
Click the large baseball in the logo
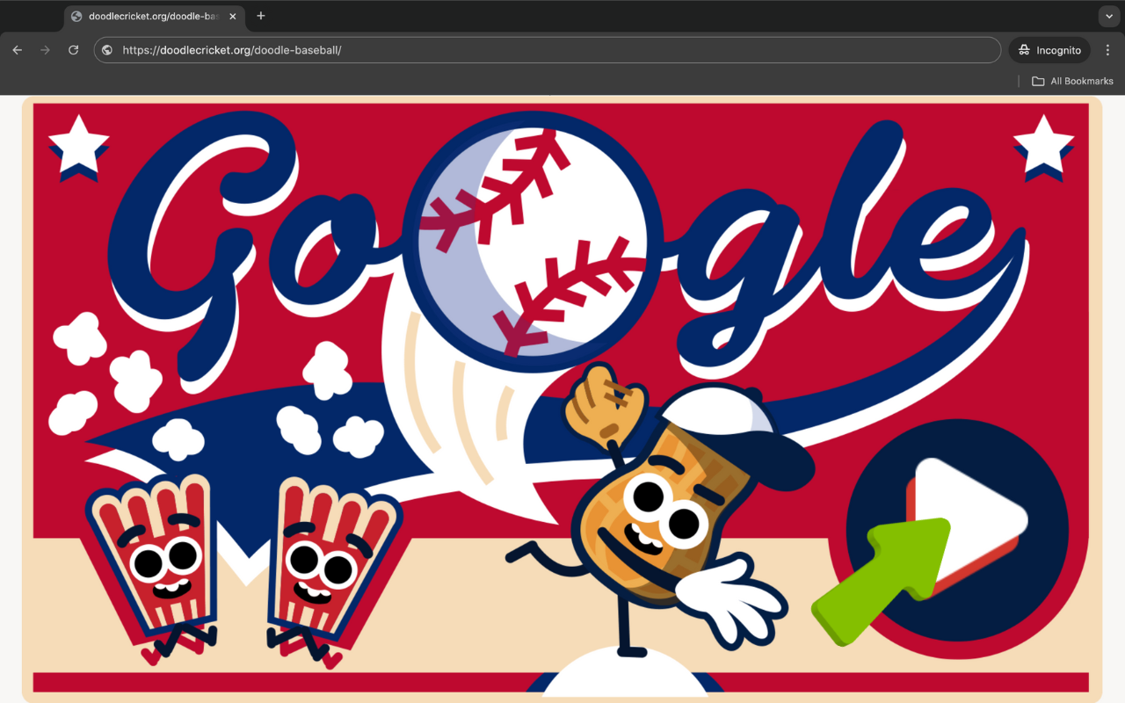coord(532,239)
